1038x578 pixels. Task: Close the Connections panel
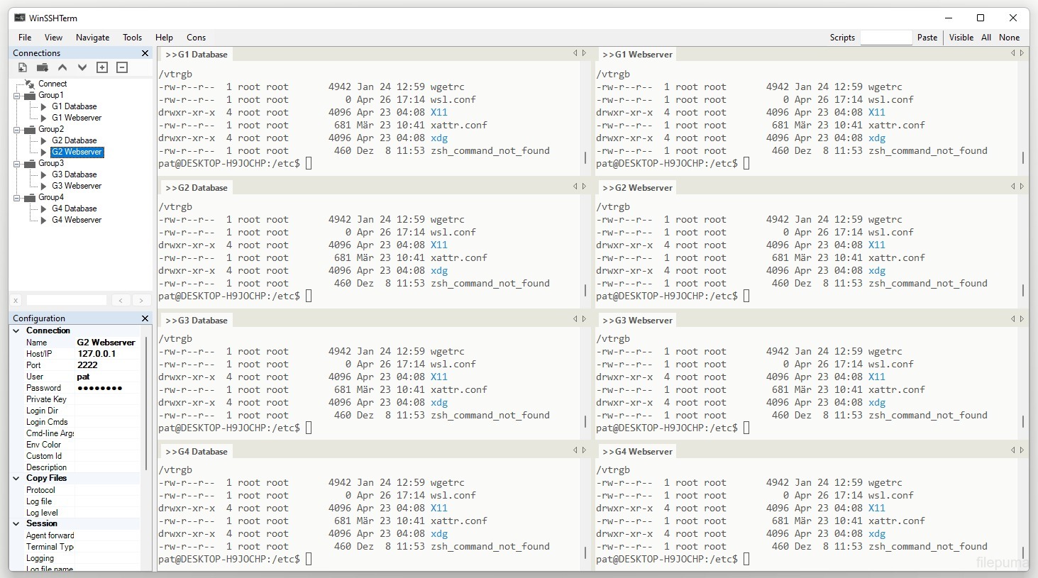pyautogui.click(x=145, y=53)
